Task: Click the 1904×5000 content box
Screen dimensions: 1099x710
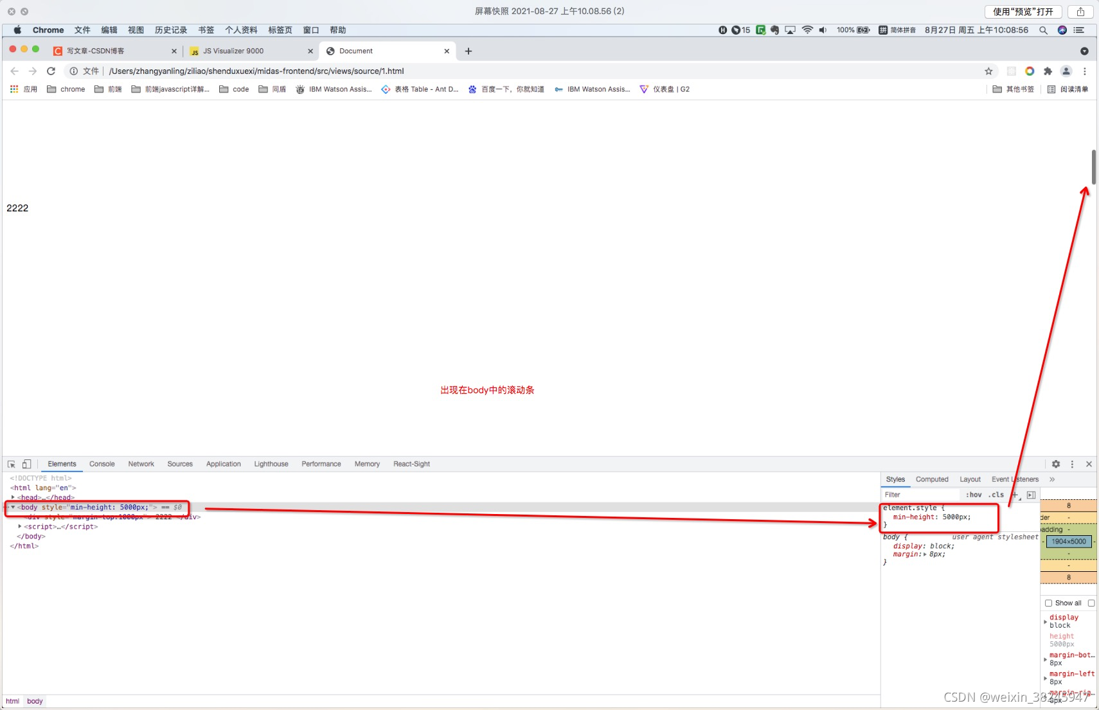Action: coord(1068,542)
